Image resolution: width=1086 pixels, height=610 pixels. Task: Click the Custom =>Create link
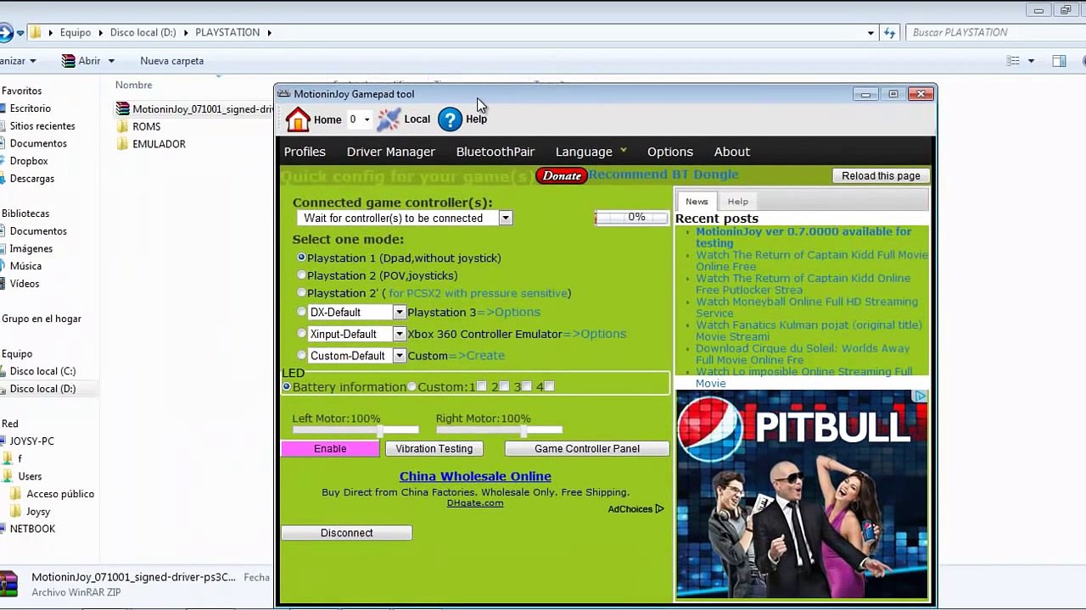pos(476,356)
